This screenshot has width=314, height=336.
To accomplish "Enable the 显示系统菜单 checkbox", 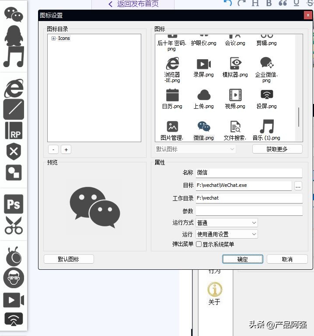I will [199, 244].
